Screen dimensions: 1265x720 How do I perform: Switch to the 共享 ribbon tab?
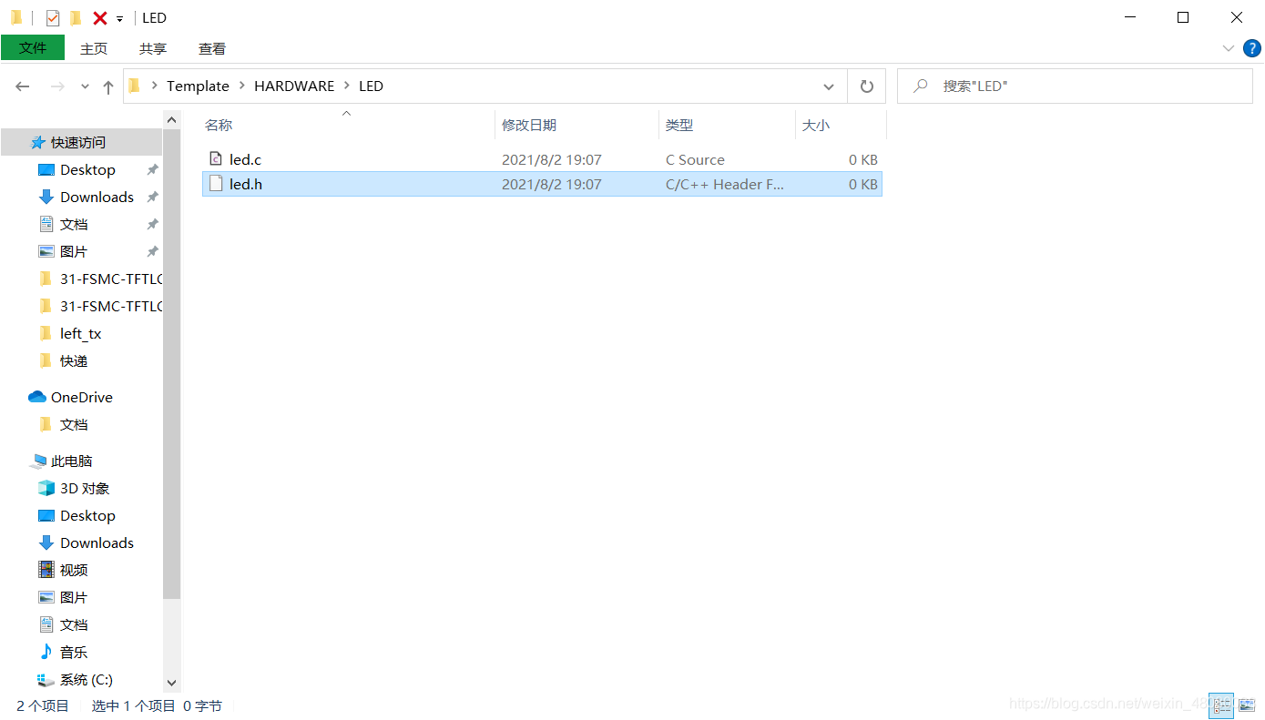pyautogui.click(x=153, y=48)
